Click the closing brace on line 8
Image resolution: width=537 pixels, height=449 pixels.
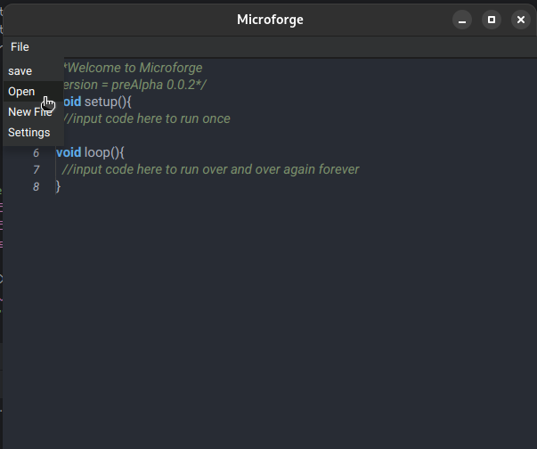pyautogui.click(x=59, y=186)
